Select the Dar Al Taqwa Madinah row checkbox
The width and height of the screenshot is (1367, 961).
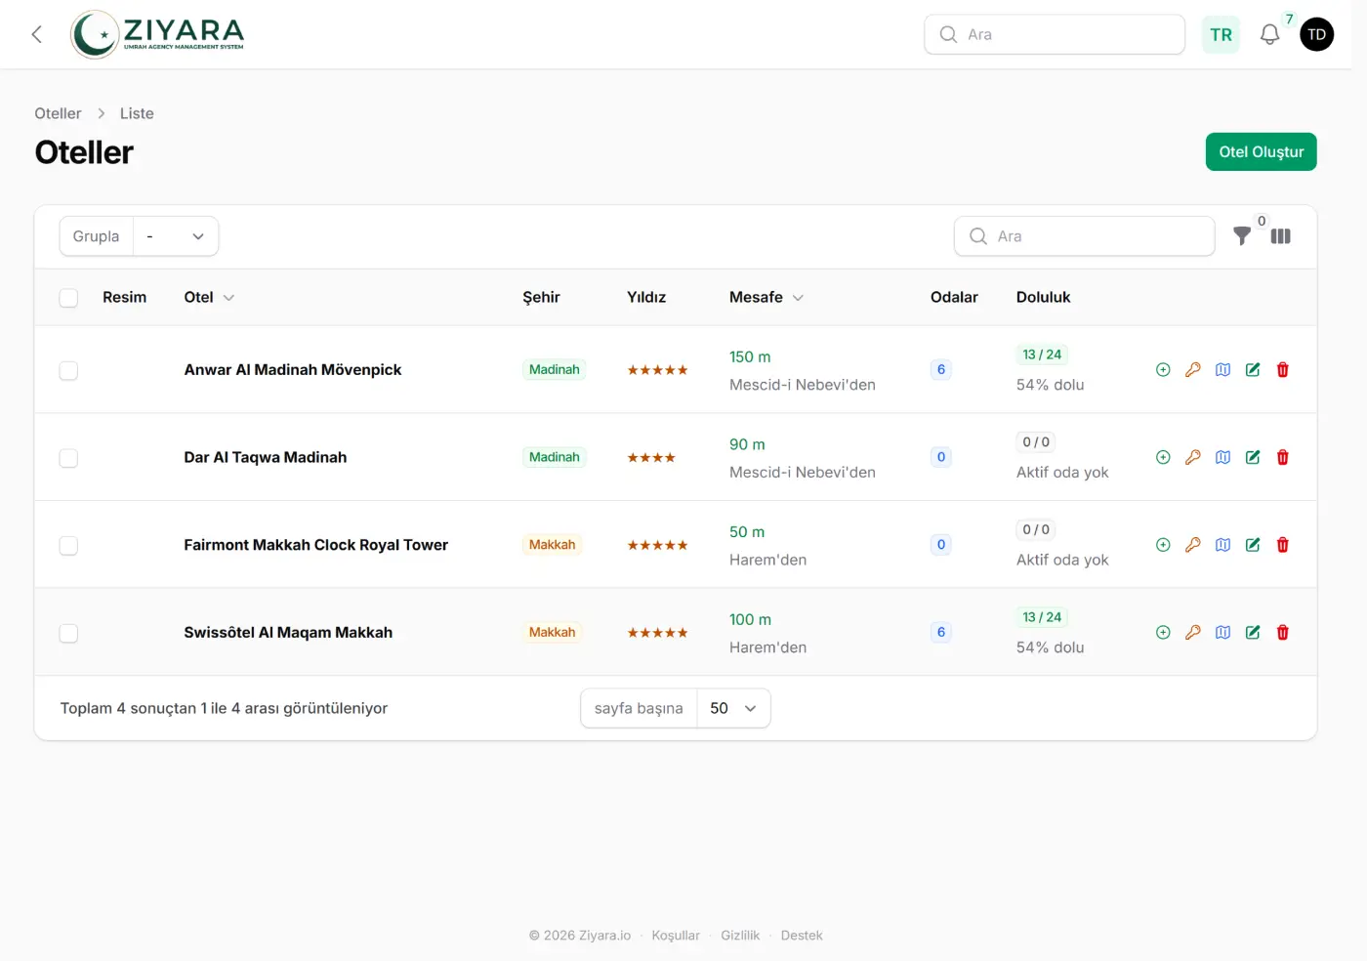(x=68, y=458)
